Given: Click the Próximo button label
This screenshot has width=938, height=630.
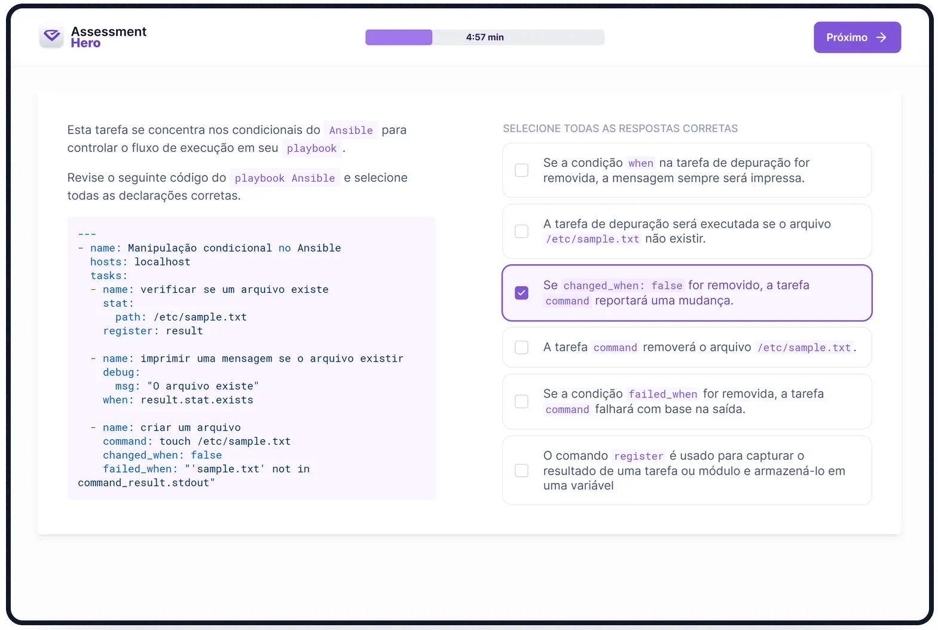Looking at the screenshot, I should point(847,37).
